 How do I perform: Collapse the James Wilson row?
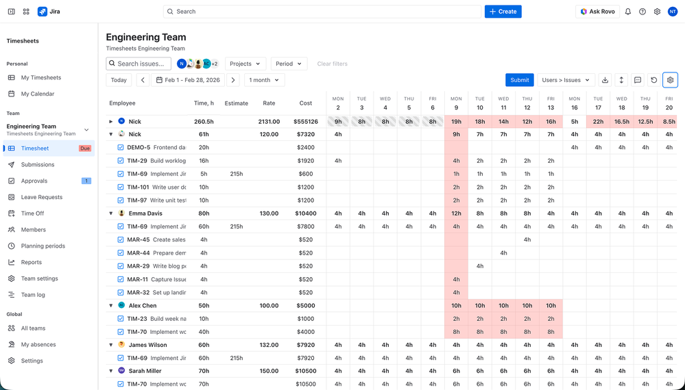[x=111, y=345]
